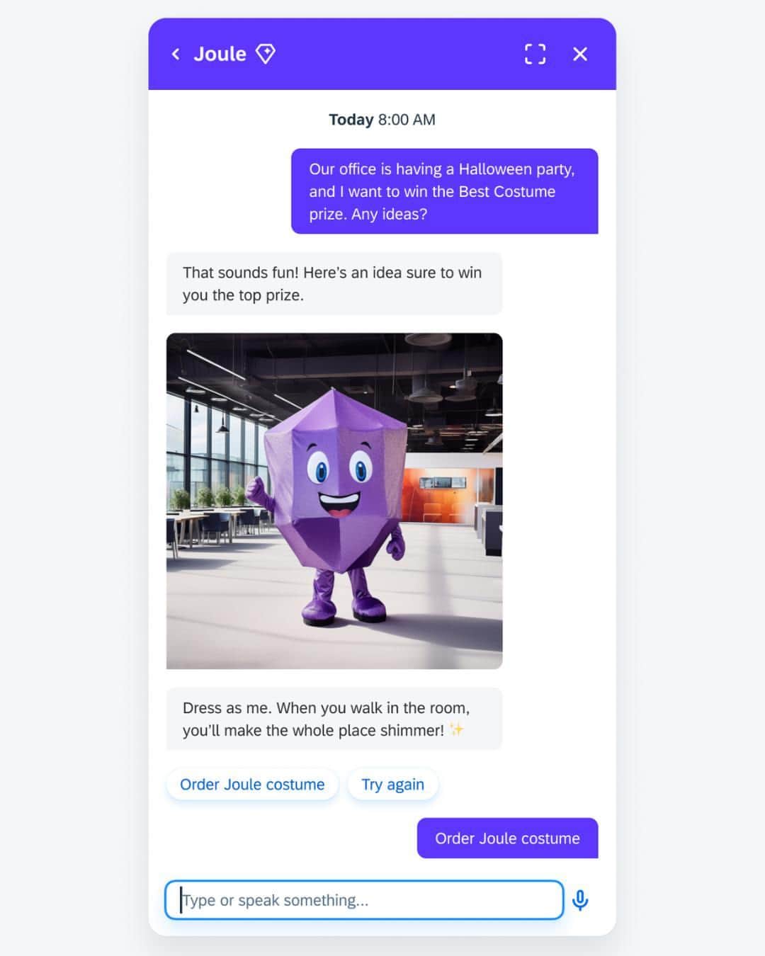Image resolution: width=765 pixels, height=956 pixels.
Task: Select the sent purple Order Joule costume bubble
Action: [x=508, y=838]
